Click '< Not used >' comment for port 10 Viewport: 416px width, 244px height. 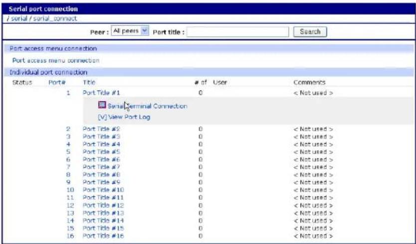click(x=313, y=190)
